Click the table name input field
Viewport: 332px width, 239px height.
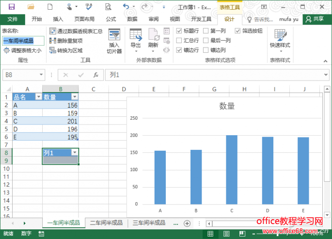point(23,41)
